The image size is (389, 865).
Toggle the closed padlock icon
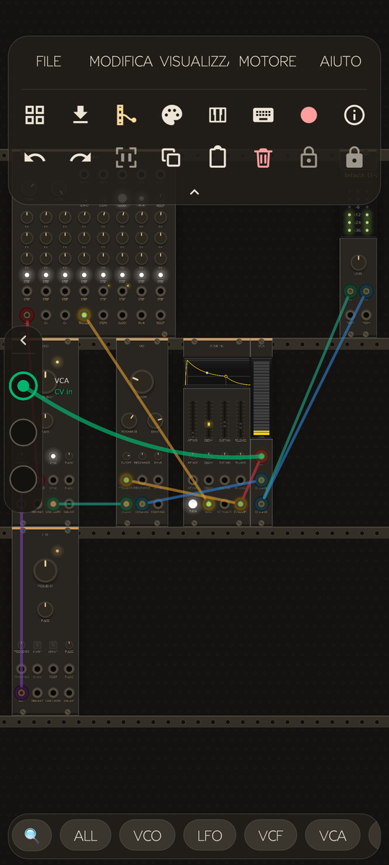point(354,157)
